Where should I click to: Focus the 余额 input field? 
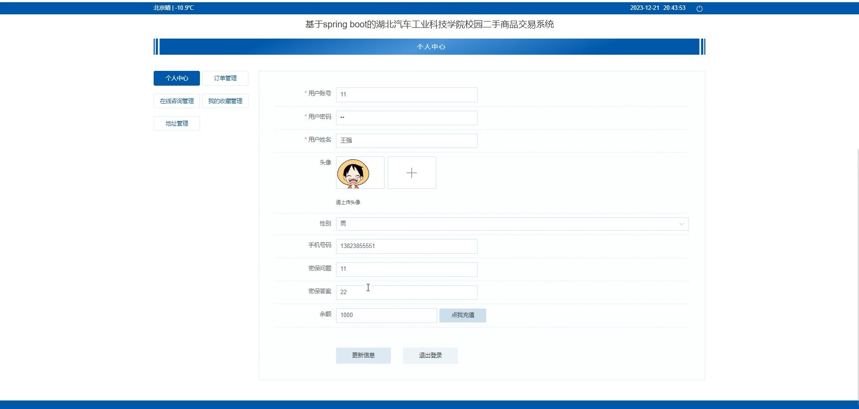click(386, 315)
